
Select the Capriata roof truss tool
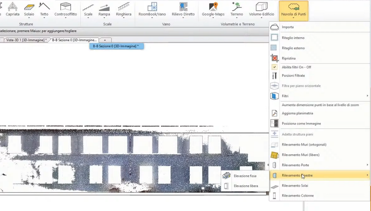pos(13,10)
